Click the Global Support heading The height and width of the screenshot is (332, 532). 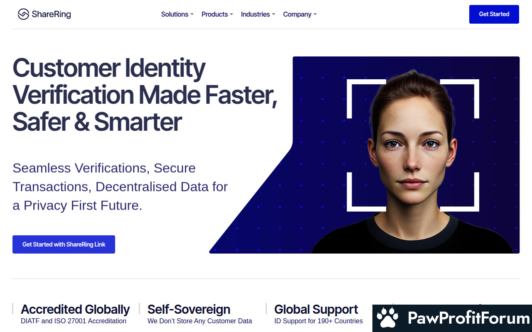(x=316, y=309)
